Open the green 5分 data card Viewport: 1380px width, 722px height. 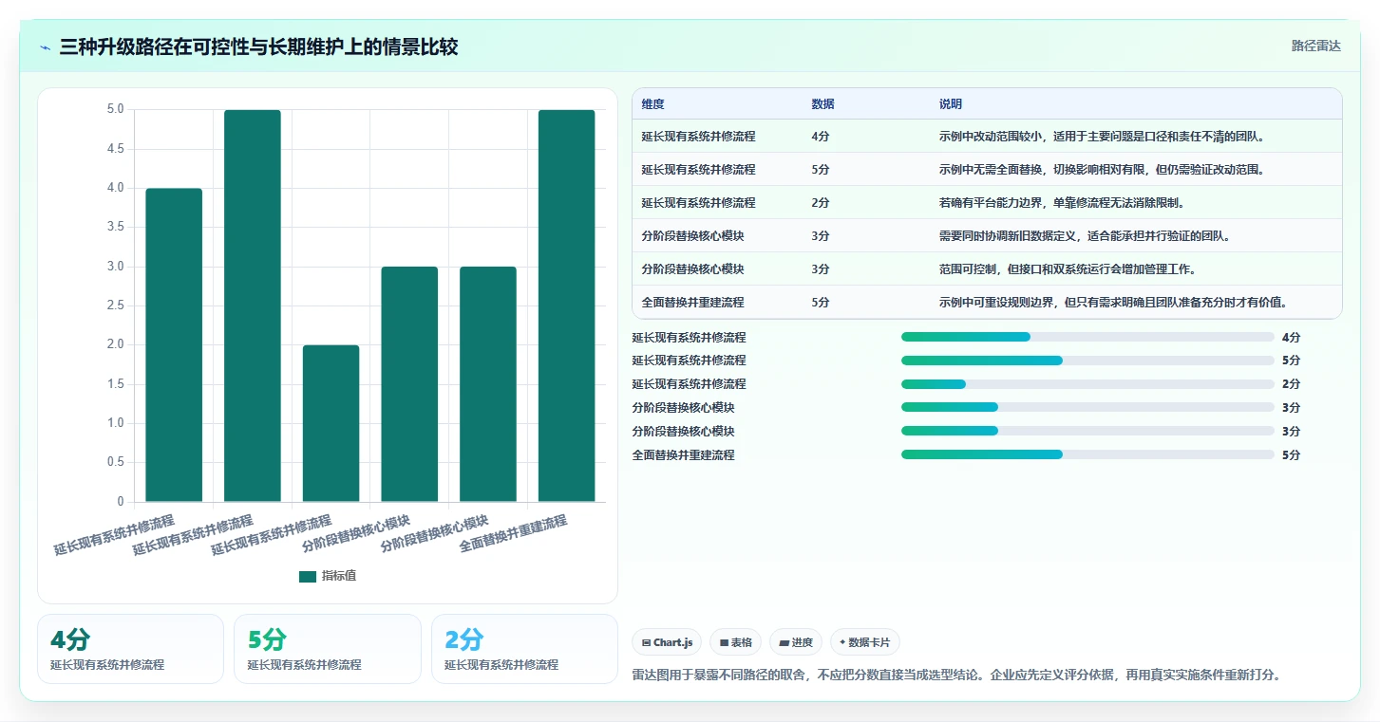click(327, 649)
